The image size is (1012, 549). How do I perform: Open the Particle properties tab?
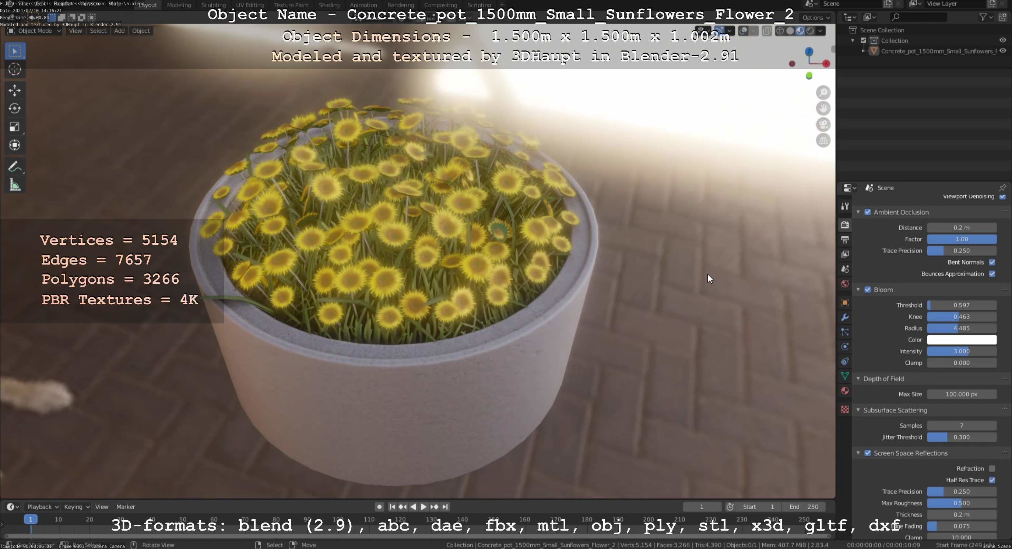point(845,332)
